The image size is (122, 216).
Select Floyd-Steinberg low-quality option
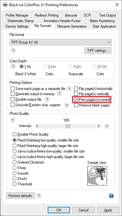click(x=14, y=140)
